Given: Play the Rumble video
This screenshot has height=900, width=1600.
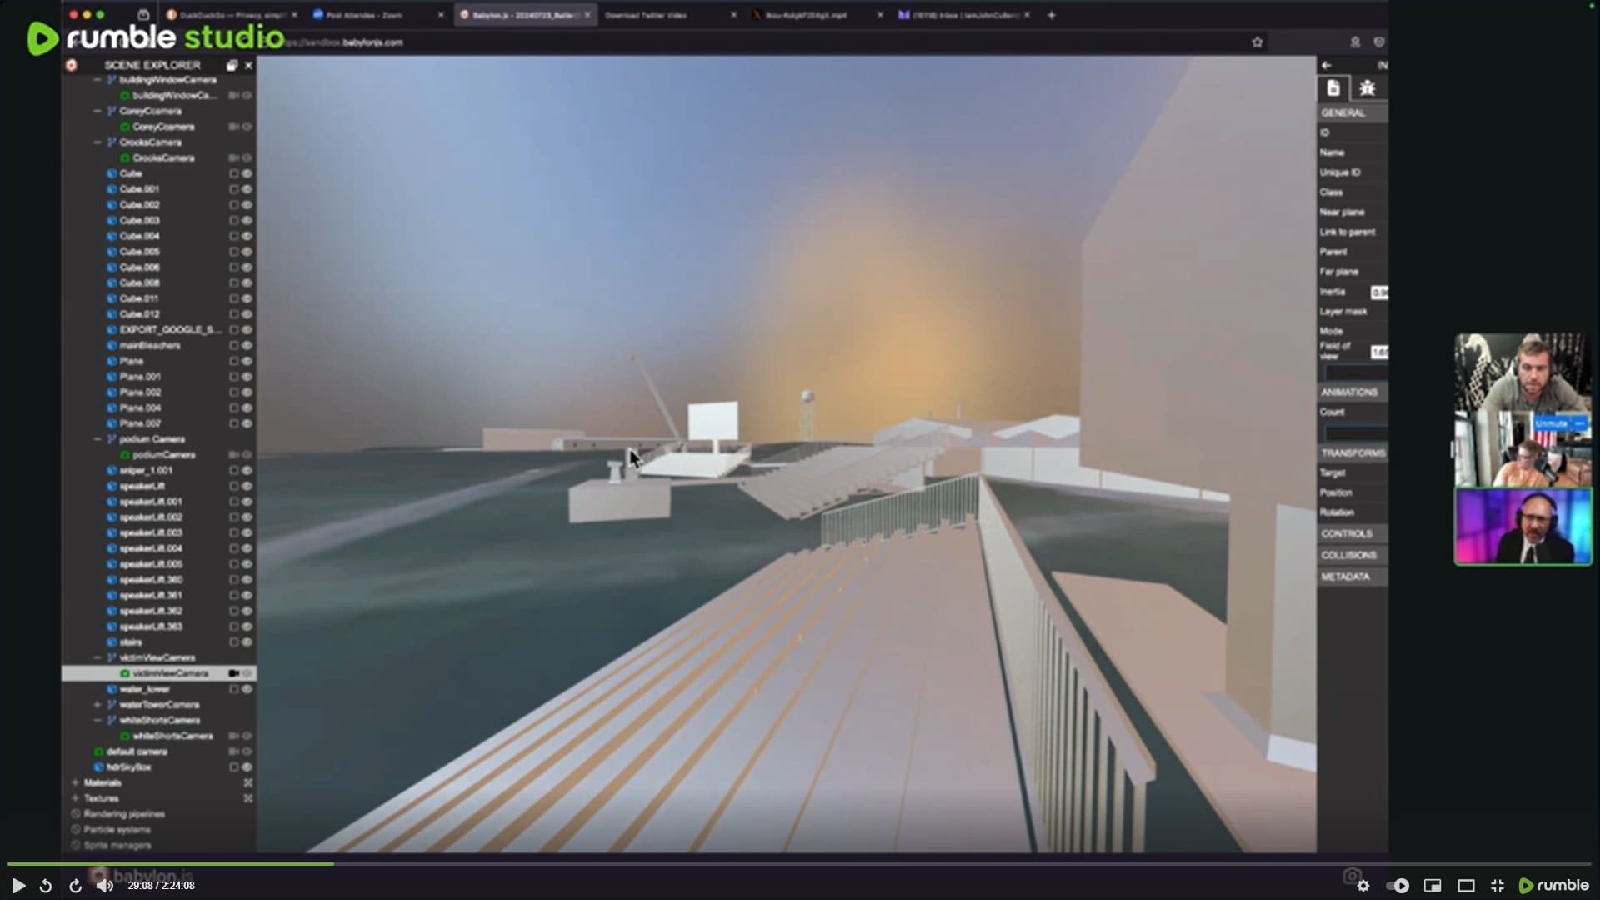Looking at the screenshot, I should point(18,886).
